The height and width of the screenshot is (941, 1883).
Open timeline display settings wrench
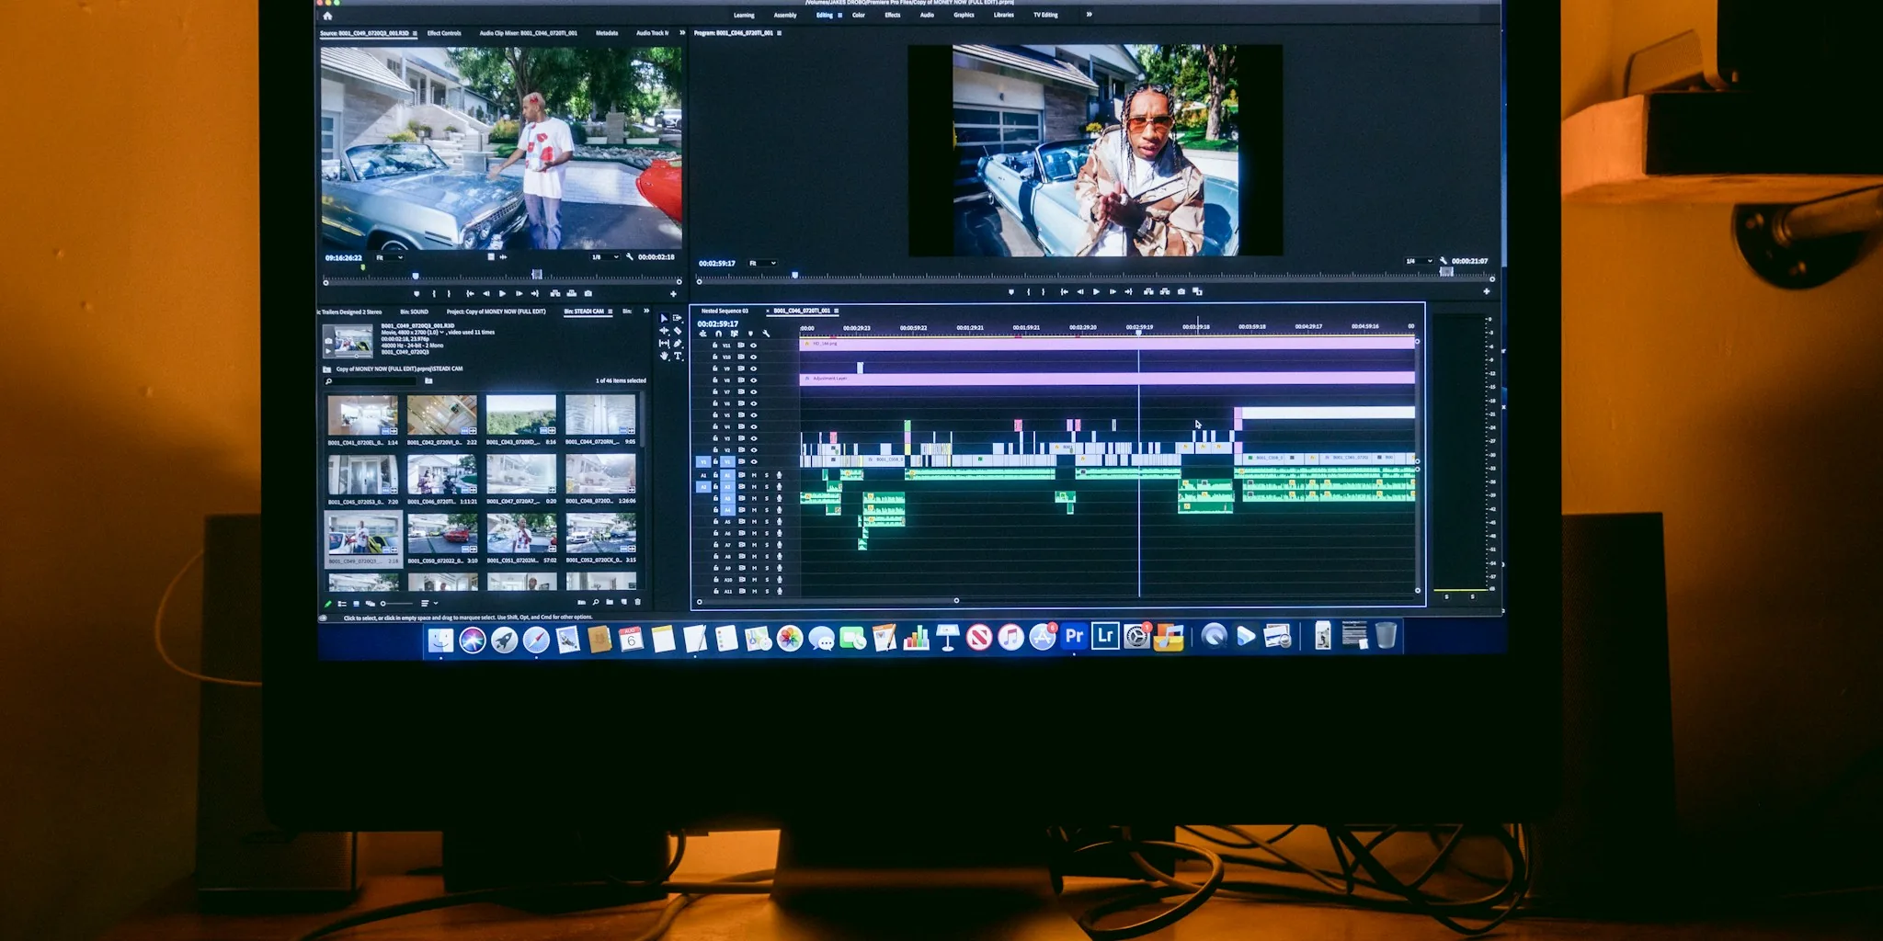pos(766,334)
